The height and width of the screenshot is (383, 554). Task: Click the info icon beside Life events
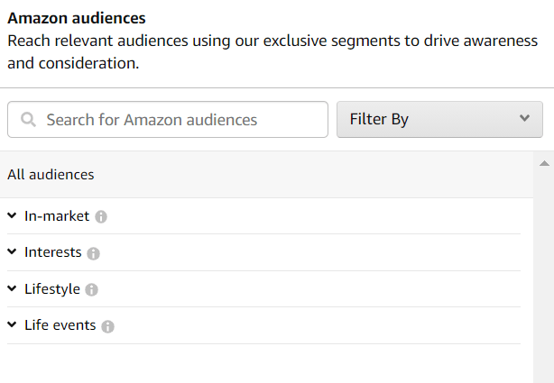click(107, 326)
